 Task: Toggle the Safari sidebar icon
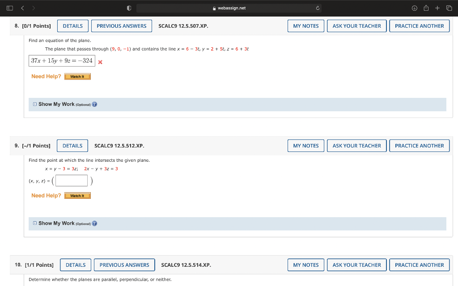tap(10, 8)
